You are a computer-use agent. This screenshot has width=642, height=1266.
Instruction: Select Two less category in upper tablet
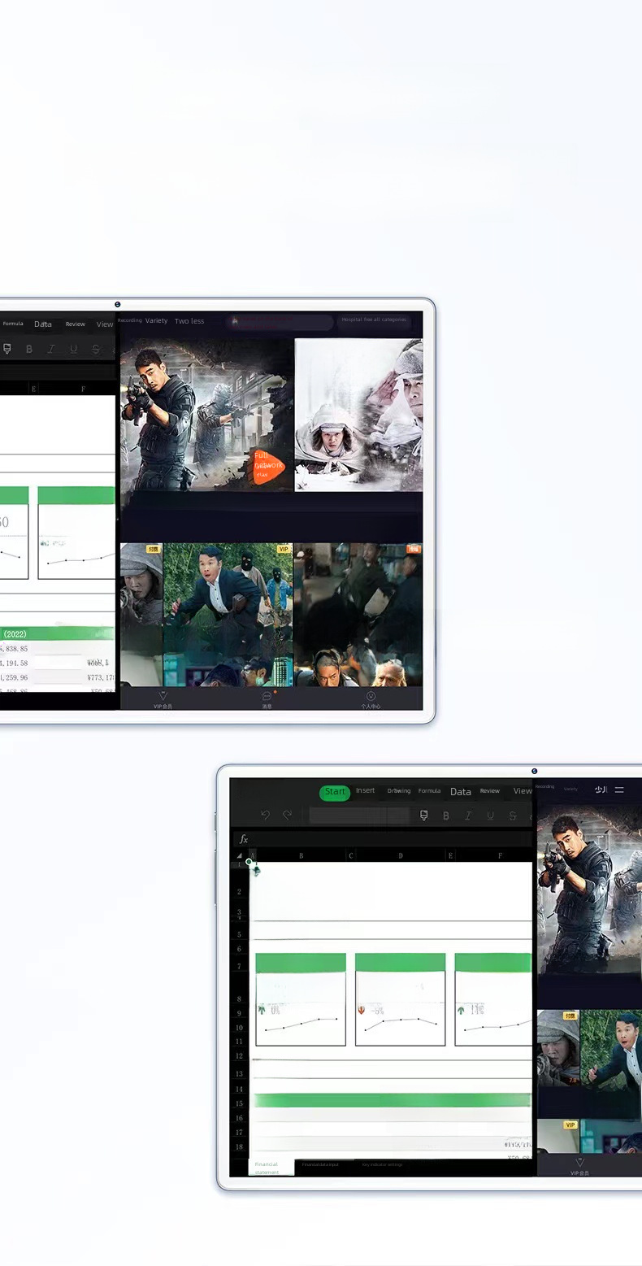[189, 321]
